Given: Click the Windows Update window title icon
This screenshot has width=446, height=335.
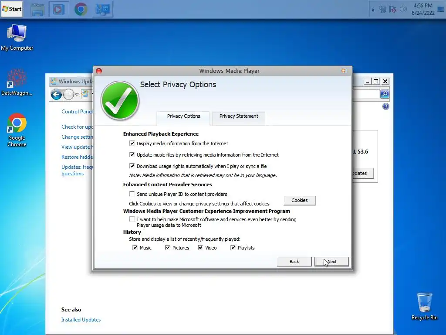Looking at the screenshot, I should pyautogui.click(x=53, y=81).
